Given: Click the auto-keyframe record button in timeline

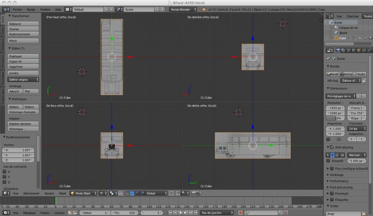Looking at the screenshot, I should point(240,213).
